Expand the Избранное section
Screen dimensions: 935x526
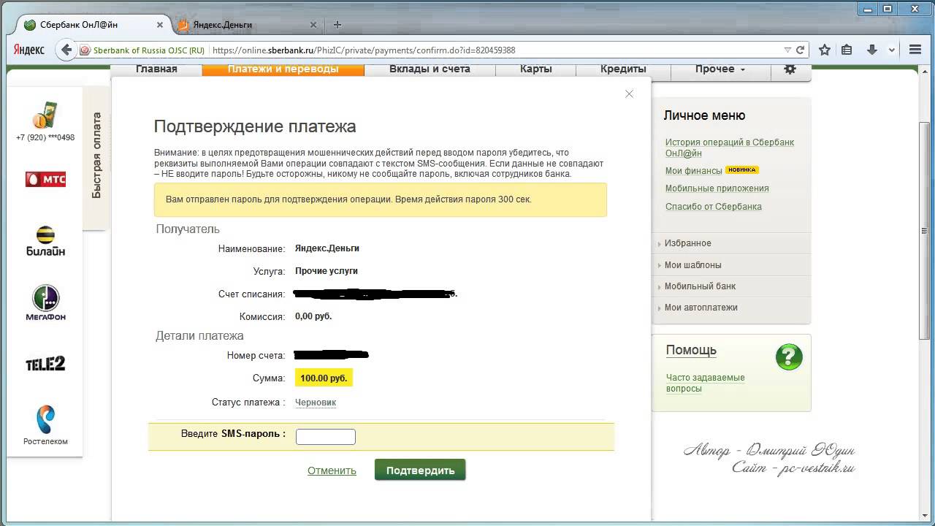[x=687, y=243]
